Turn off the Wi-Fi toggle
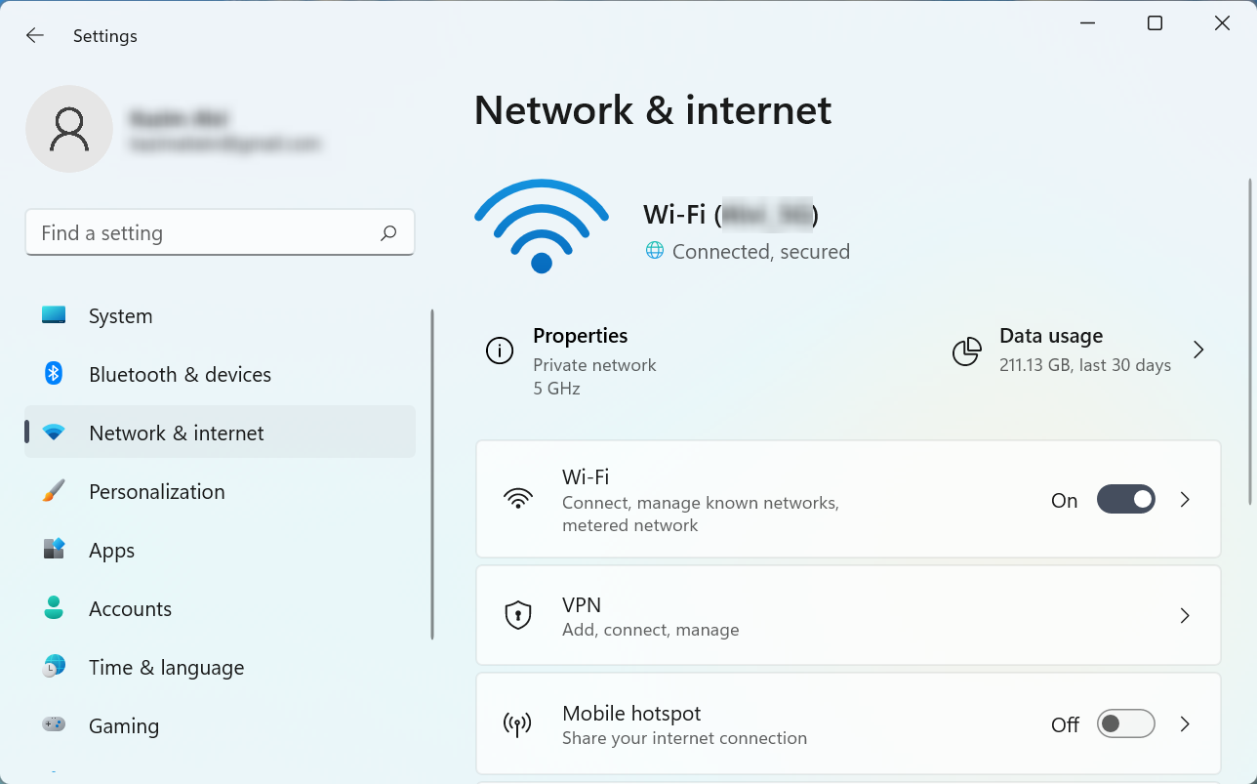Screen dimensions: 1257x784 [x=1125, y=500]
